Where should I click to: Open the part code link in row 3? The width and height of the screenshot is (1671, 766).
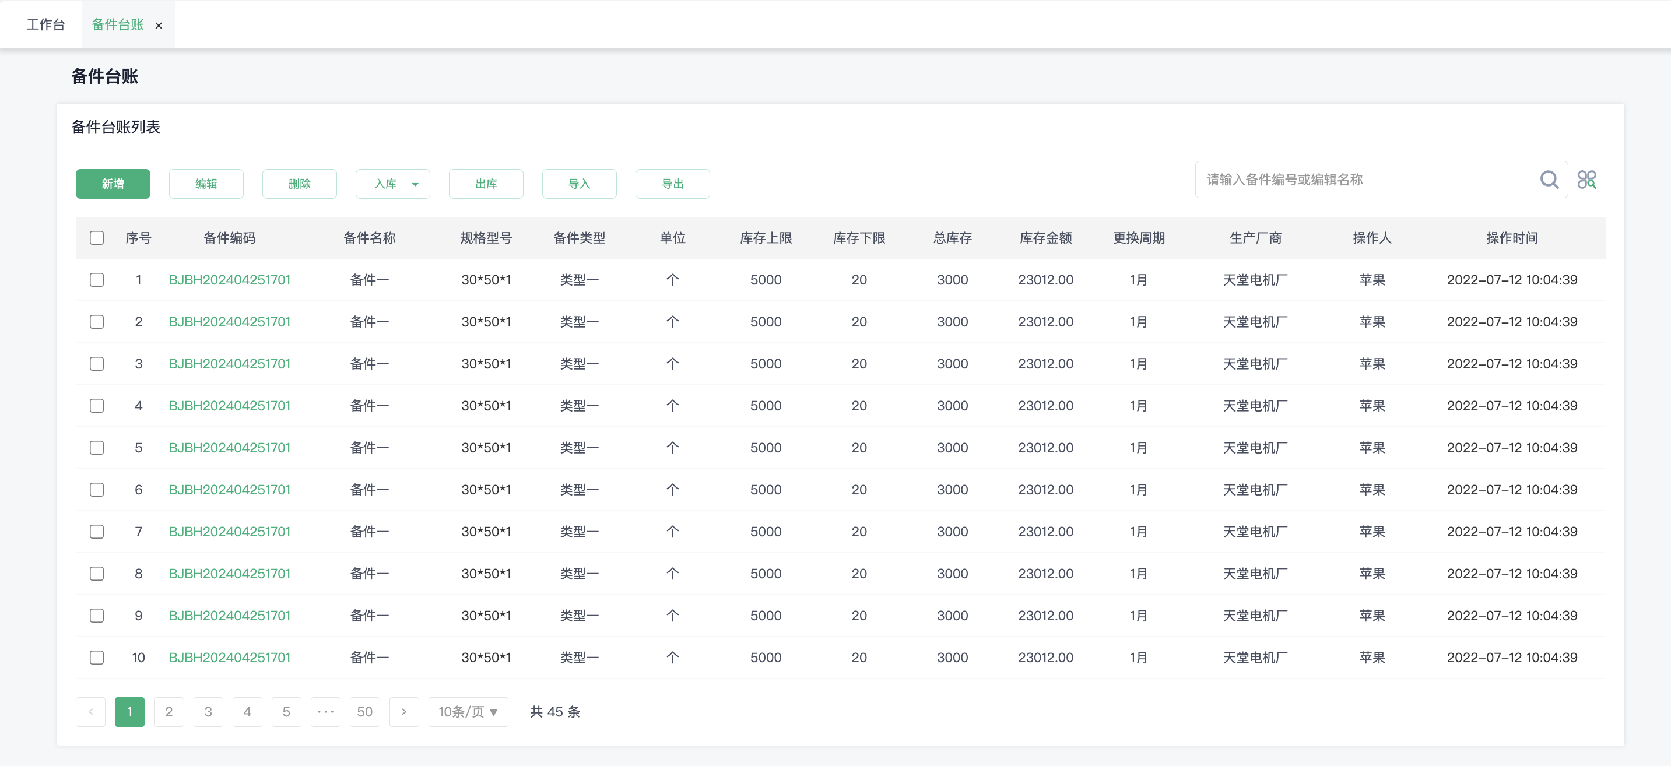pyautogui.click(x=229, y=364)
